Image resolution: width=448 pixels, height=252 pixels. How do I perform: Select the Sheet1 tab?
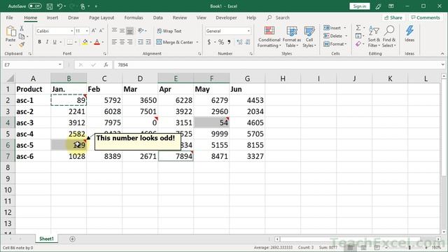(46, 239)
